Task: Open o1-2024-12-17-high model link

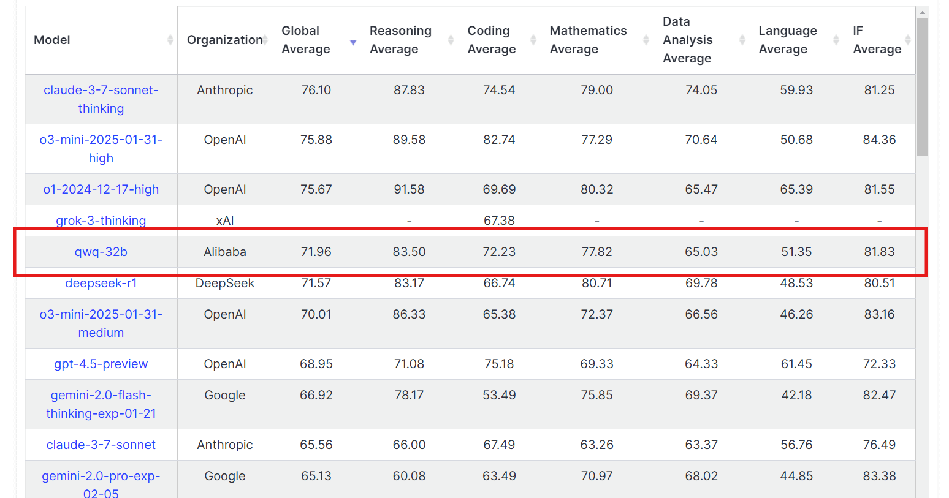Action: click(x=101, y=189)
